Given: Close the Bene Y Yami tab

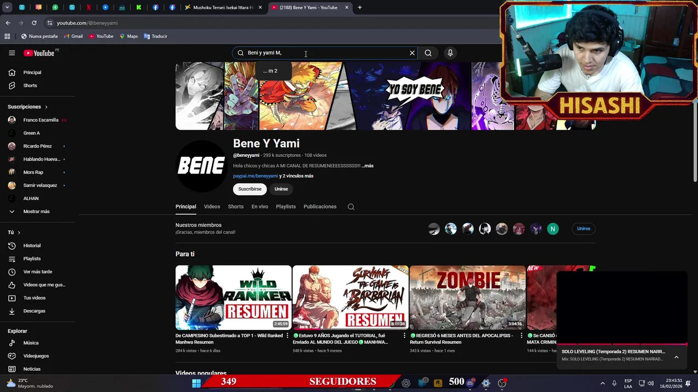Looking at the screenshot, I should (346, 8).
